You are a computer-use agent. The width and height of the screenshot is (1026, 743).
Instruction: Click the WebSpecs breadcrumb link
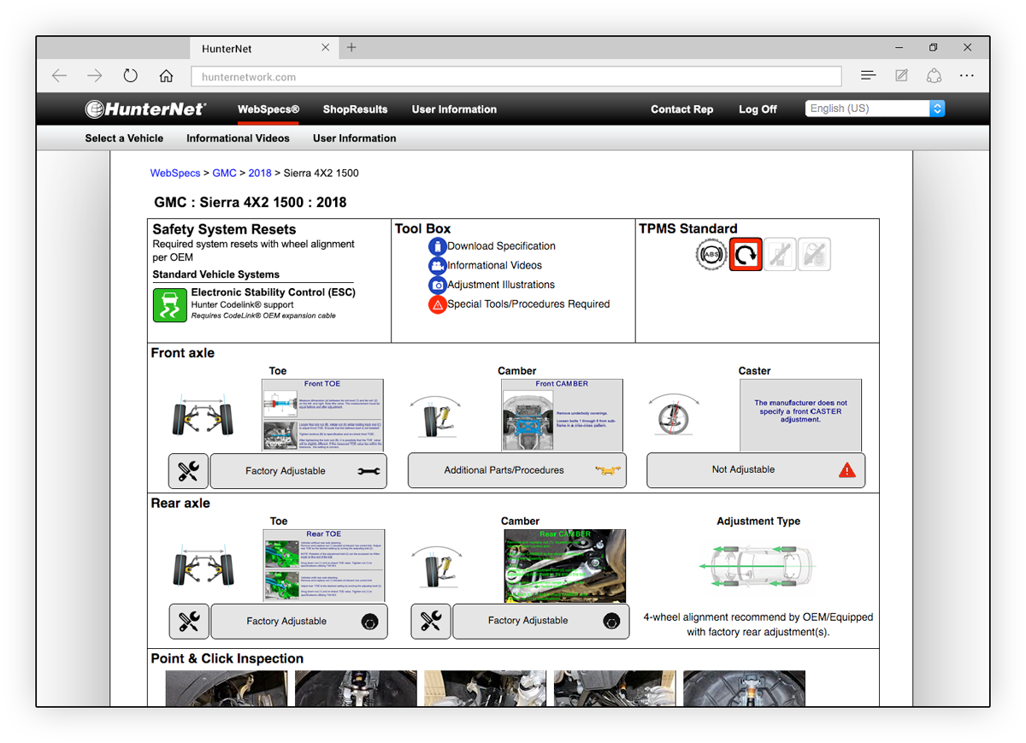pyautogui.click(x=175, y=174)
